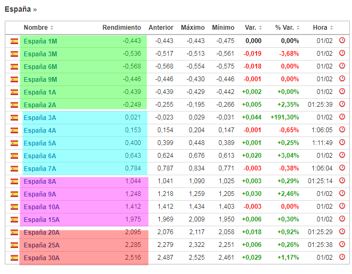Click the 2,516 yield value for España 30A
The image size is (352, 274).
point(133,258)
